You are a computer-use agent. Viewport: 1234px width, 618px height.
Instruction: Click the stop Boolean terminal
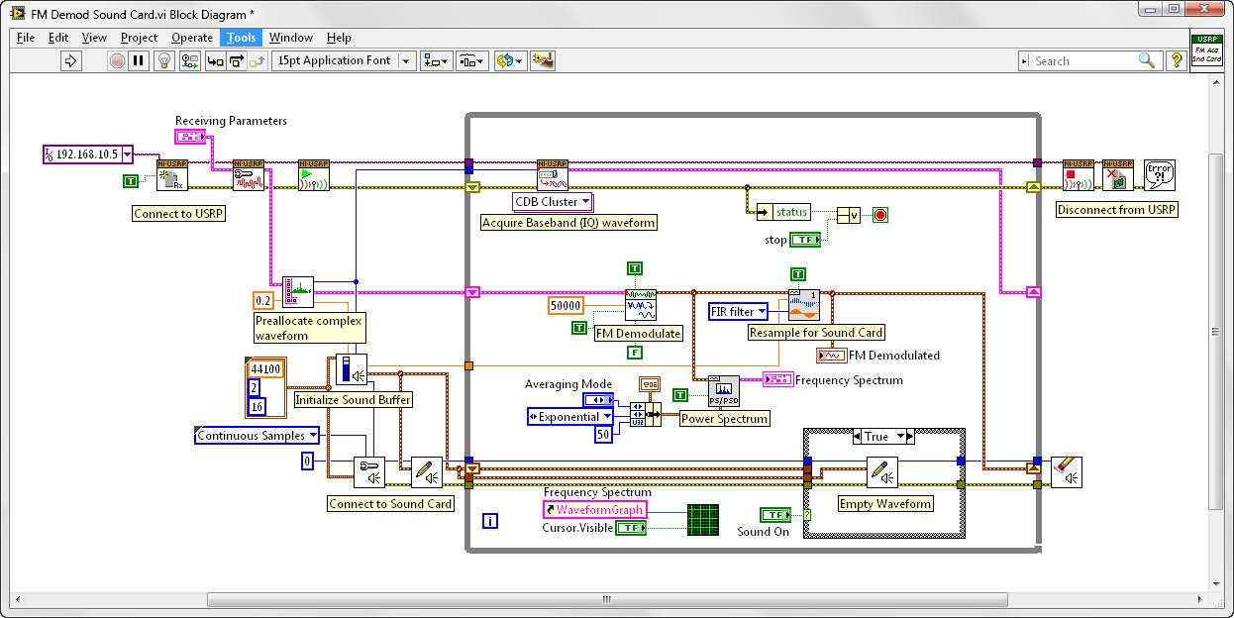(x=807, y=240)
